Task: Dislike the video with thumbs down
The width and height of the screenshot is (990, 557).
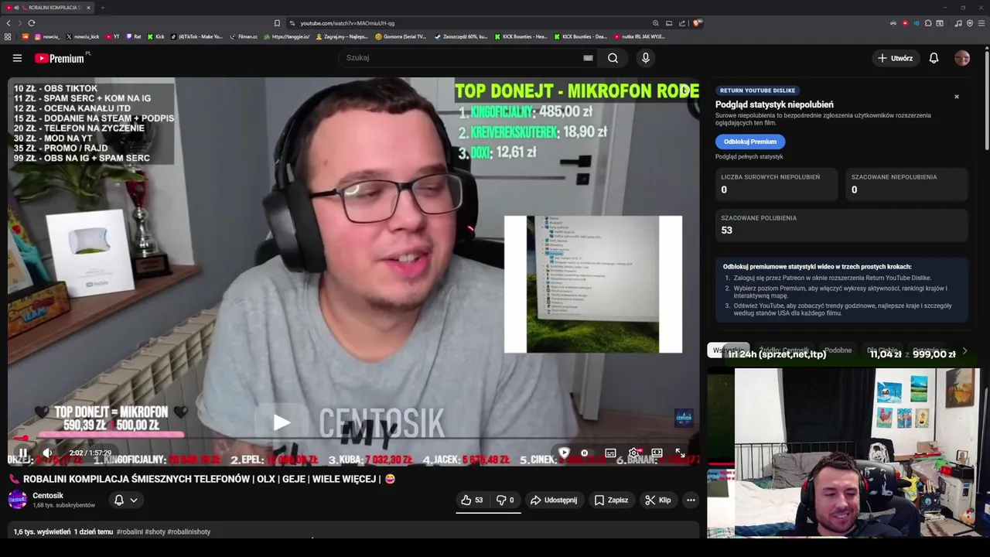Action: [504, 501]
